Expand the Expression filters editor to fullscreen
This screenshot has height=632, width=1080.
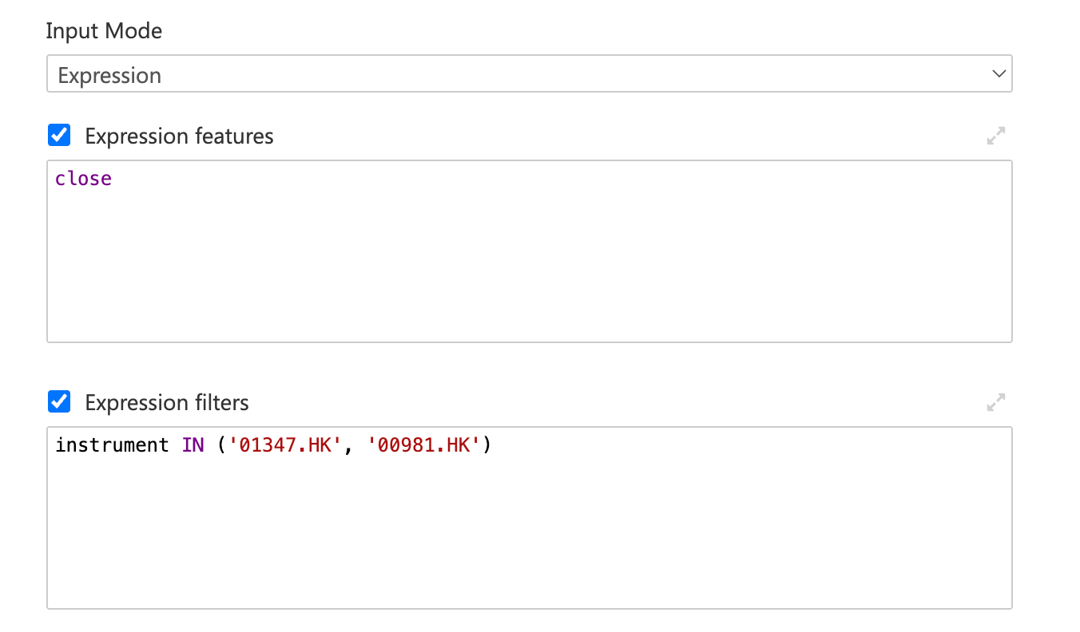[995, 403]
